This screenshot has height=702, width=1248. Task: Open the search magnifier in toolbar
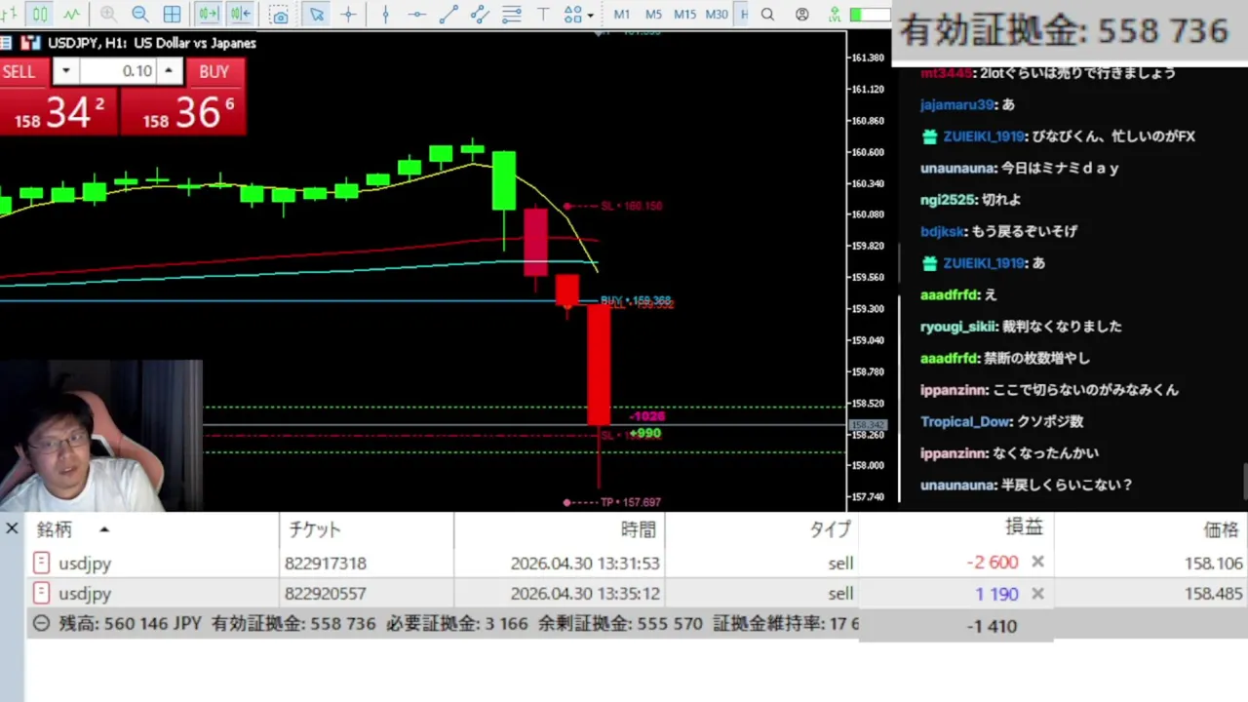767,15
